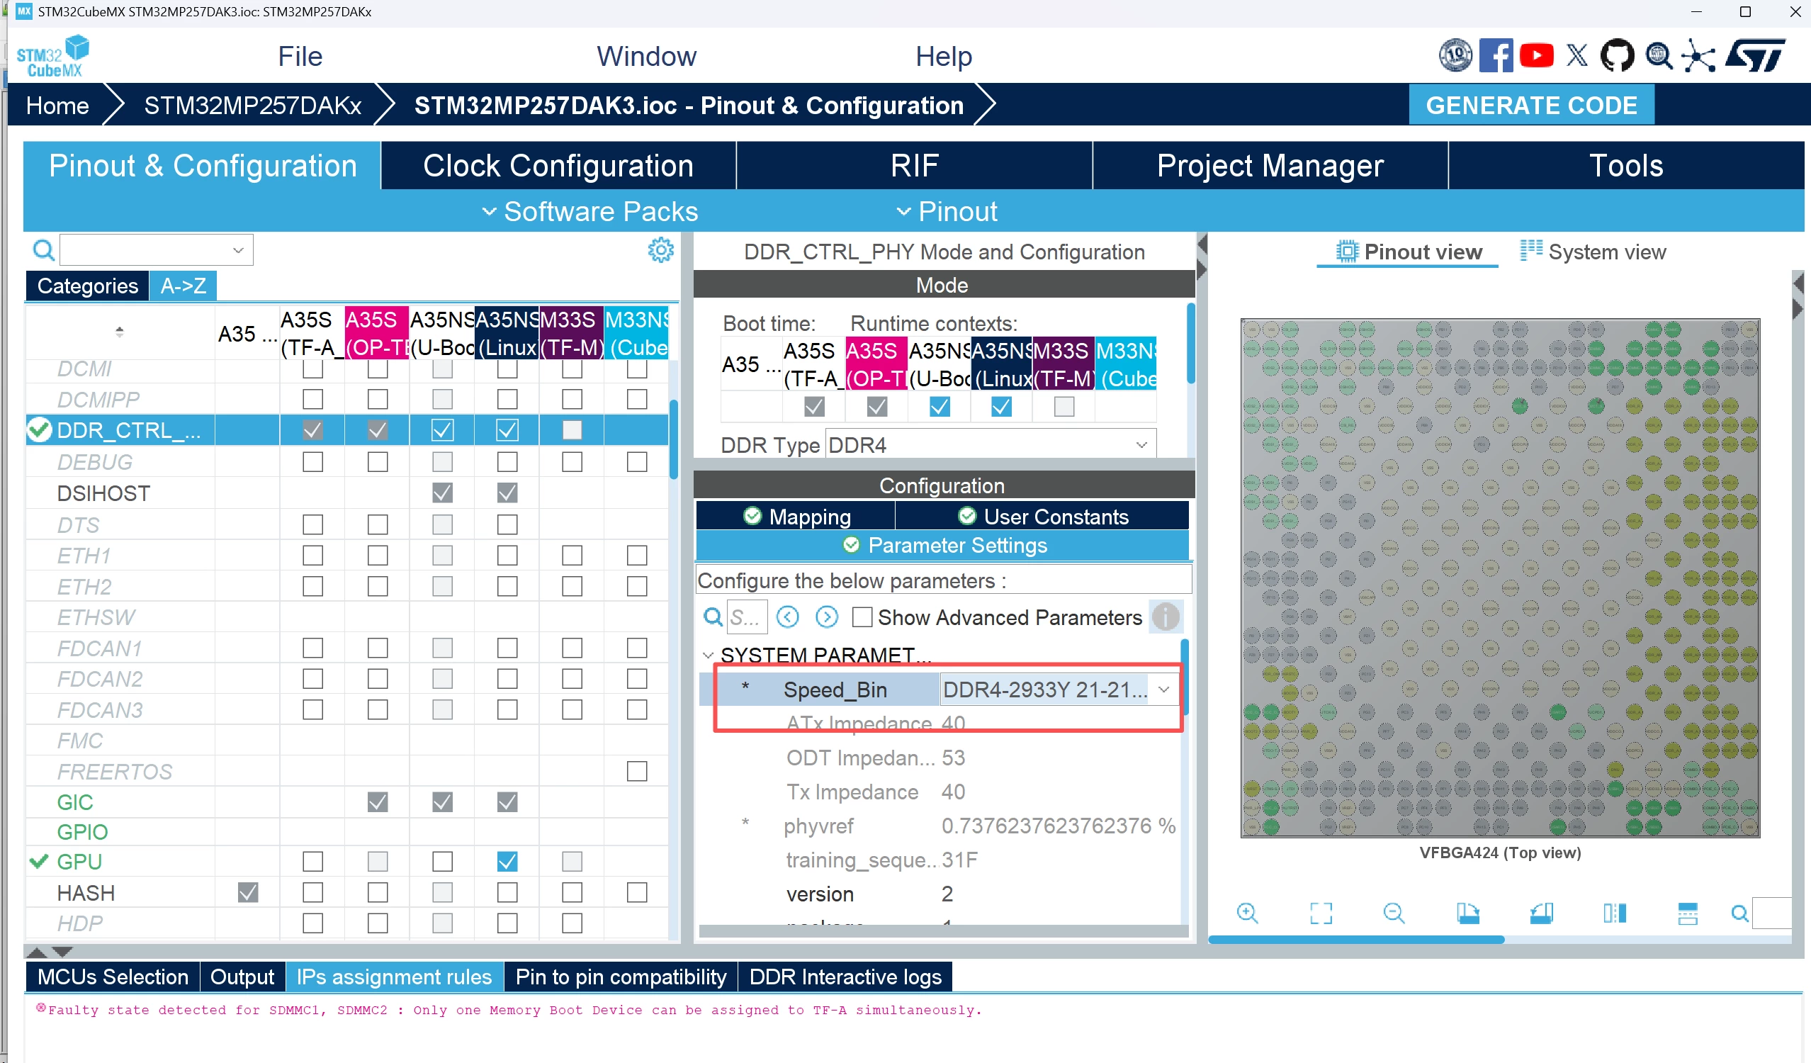Click the categories search magnifier icon

(43, 250)
